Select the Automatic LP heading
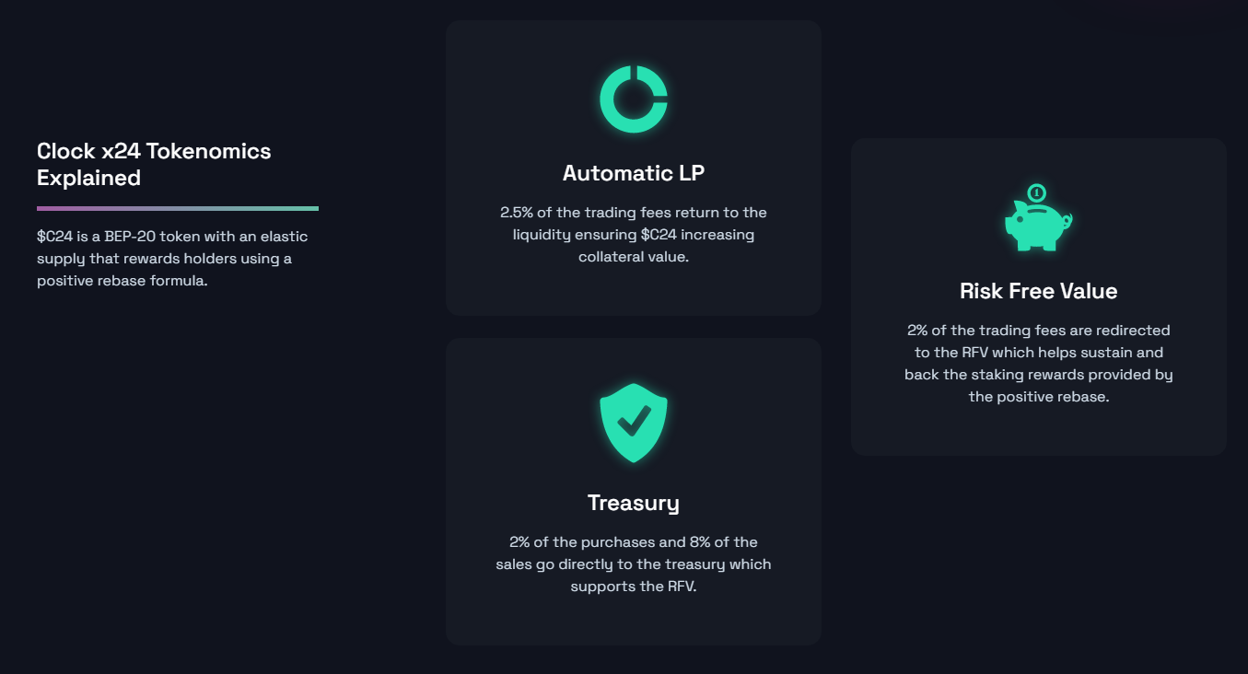 (634, 173)
